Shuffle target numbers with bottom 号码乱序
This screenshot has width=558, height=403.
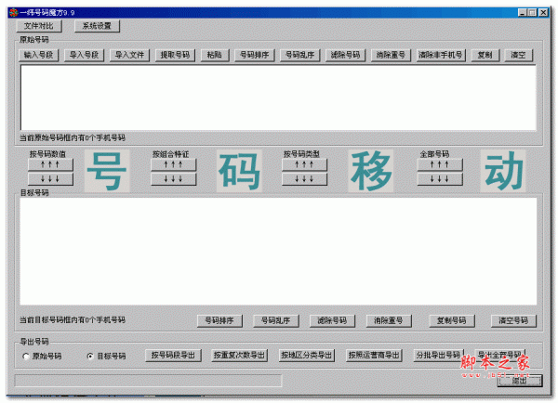coord(276,321)
